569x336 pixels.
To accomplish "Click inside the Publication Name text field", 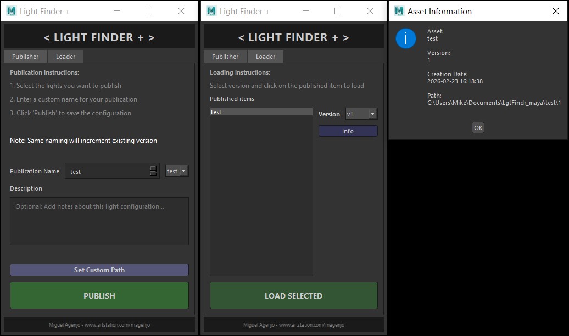I will point(107,171).
